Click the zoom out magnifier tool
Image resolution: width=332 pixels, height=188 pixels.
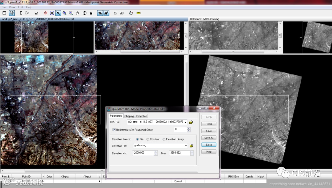pos(71,13)
